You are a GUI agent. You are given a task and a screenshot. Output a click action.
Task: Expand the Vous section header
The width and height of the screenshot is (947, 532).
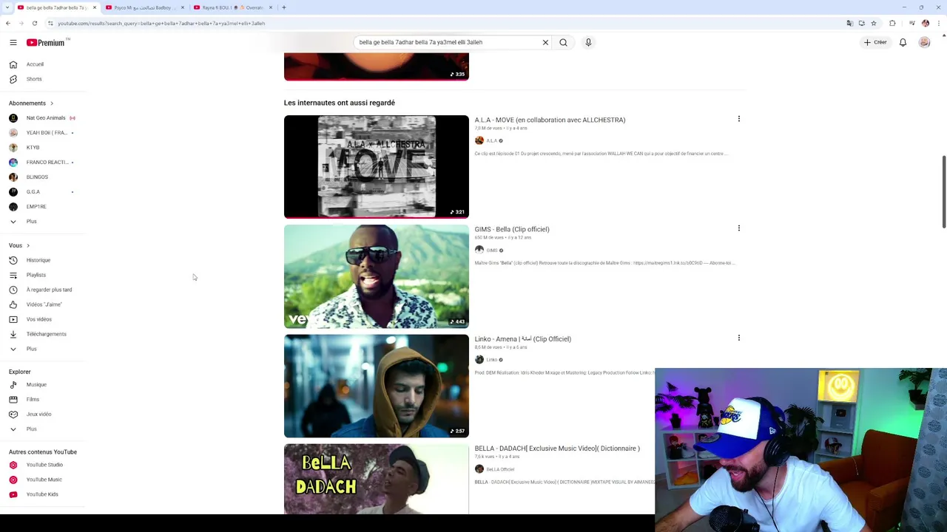click(19, 245)
